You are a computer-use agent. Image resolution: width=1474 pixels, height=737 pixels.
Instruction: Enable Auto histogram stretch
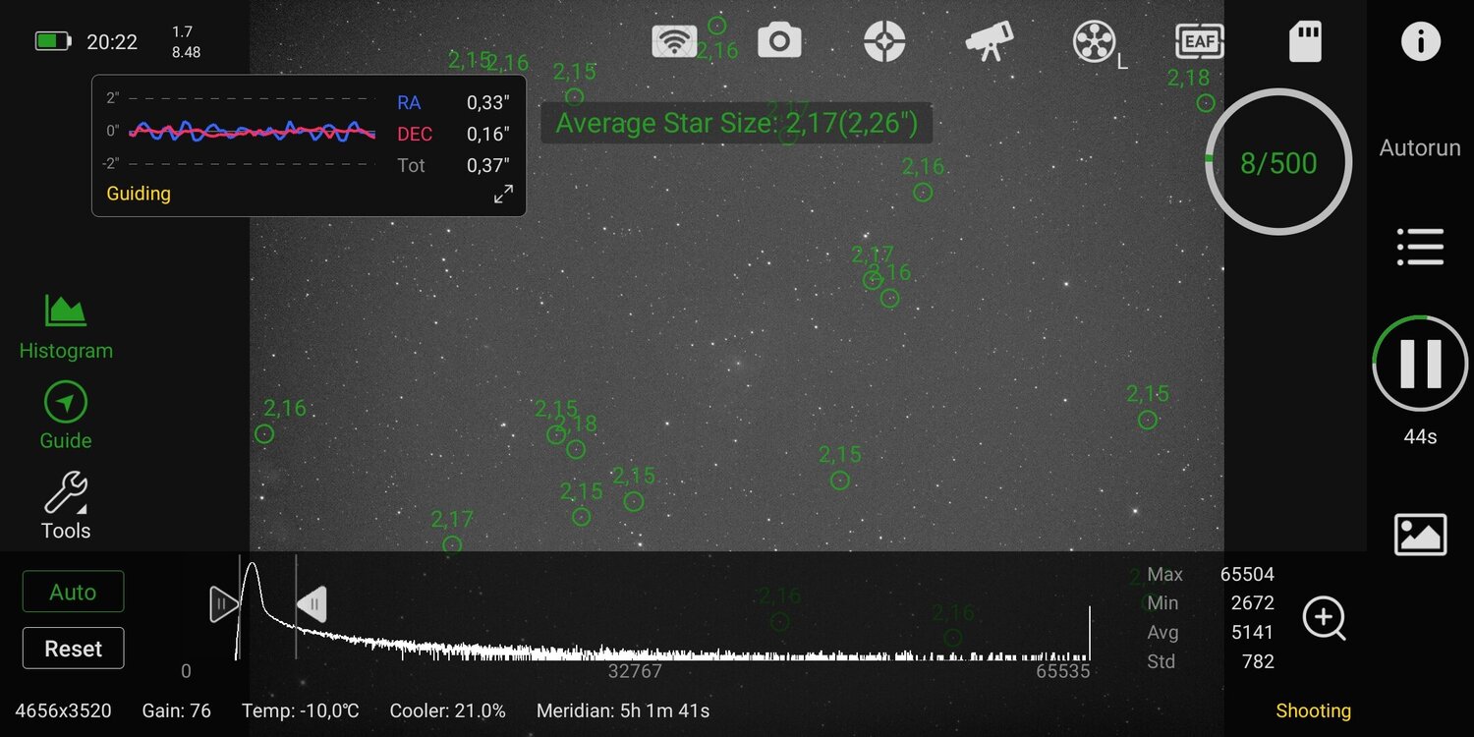[73, 591]
